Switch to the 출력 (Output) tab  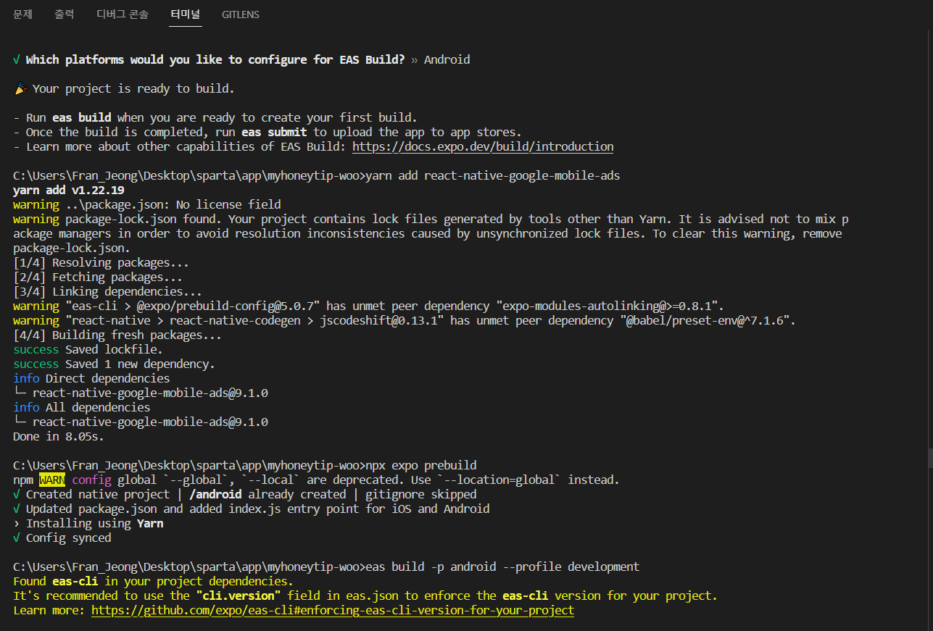(64, 14)
